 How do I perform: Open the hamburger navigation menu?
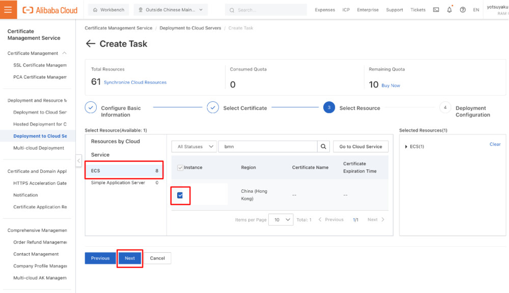click(x=8, y=10)
